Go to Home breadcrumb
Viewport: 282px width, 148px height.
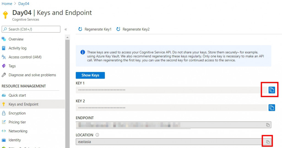[7, 4]
